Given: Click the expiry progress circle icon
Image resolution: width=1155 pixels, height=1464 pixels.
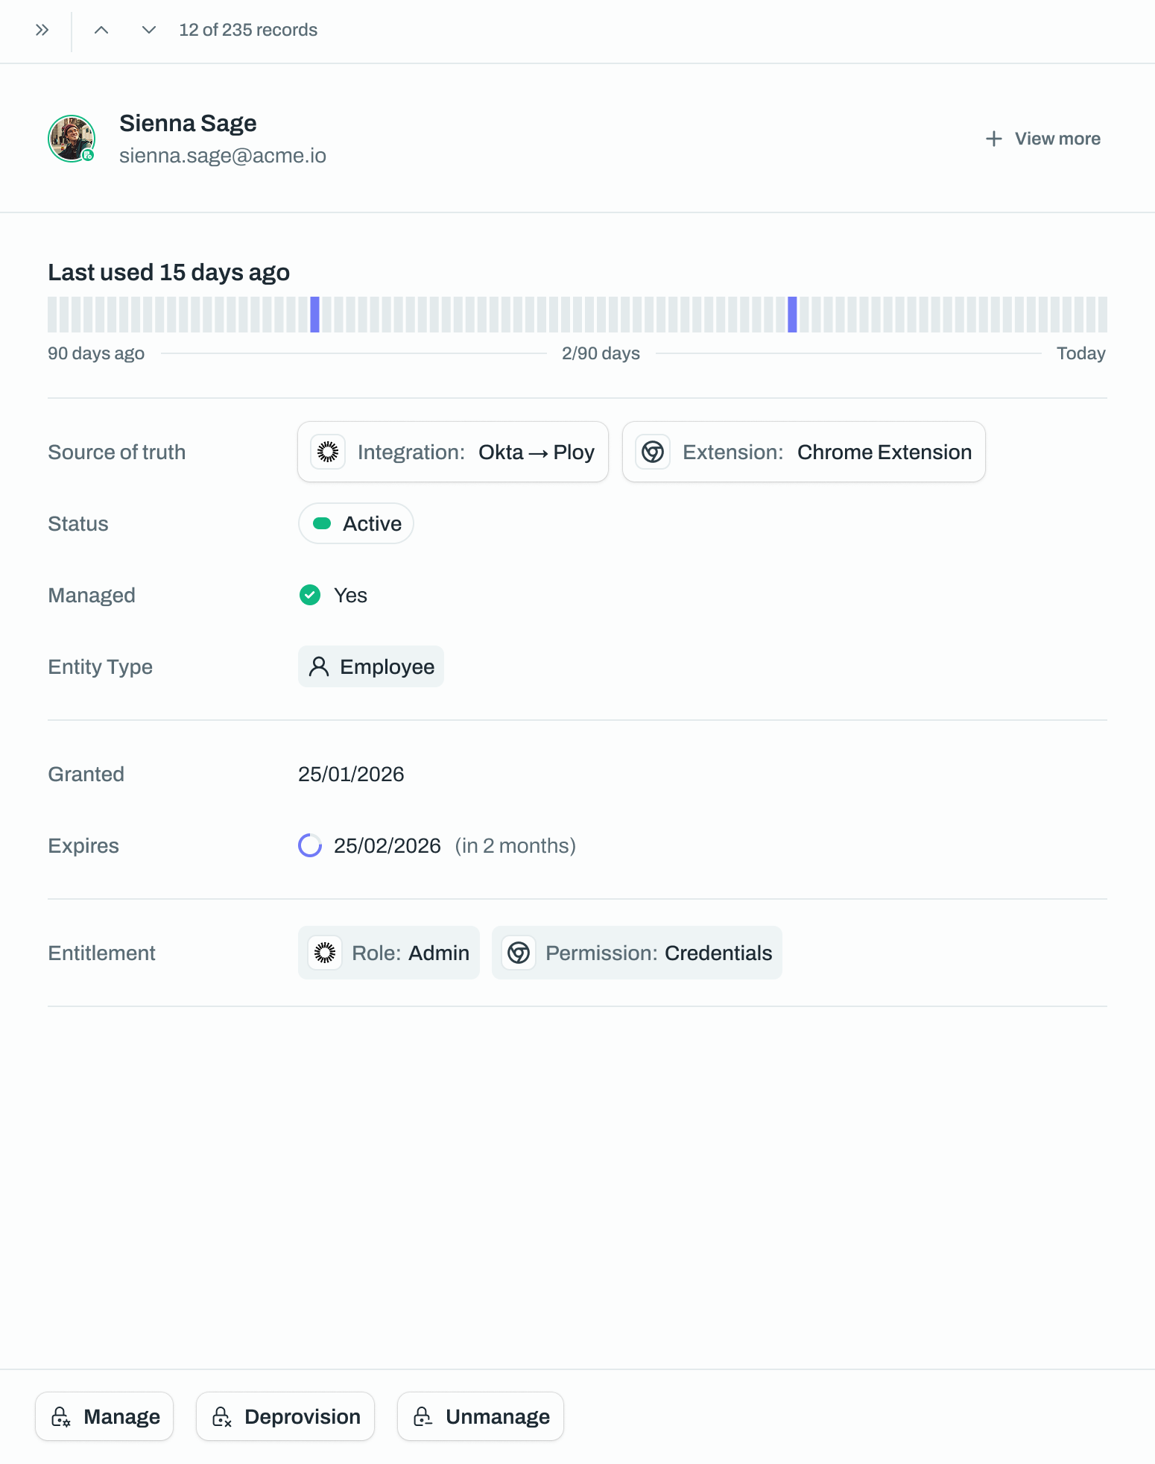Looking at the screenshot, I should click(x=310, y=845).
